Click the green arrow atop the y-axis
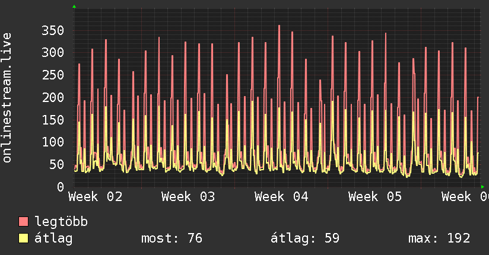Viewport: 489px width, 255px height. coord(74,7)
